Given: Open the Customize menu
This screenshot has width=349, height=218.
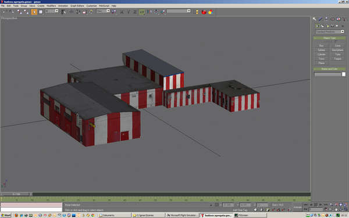Looking at the screenshot, I should pos(91,6).
